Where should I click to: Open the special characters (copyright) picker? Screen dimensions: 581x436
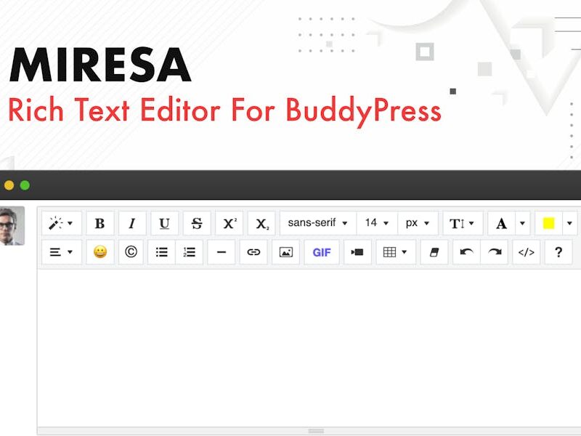point(131,252)
